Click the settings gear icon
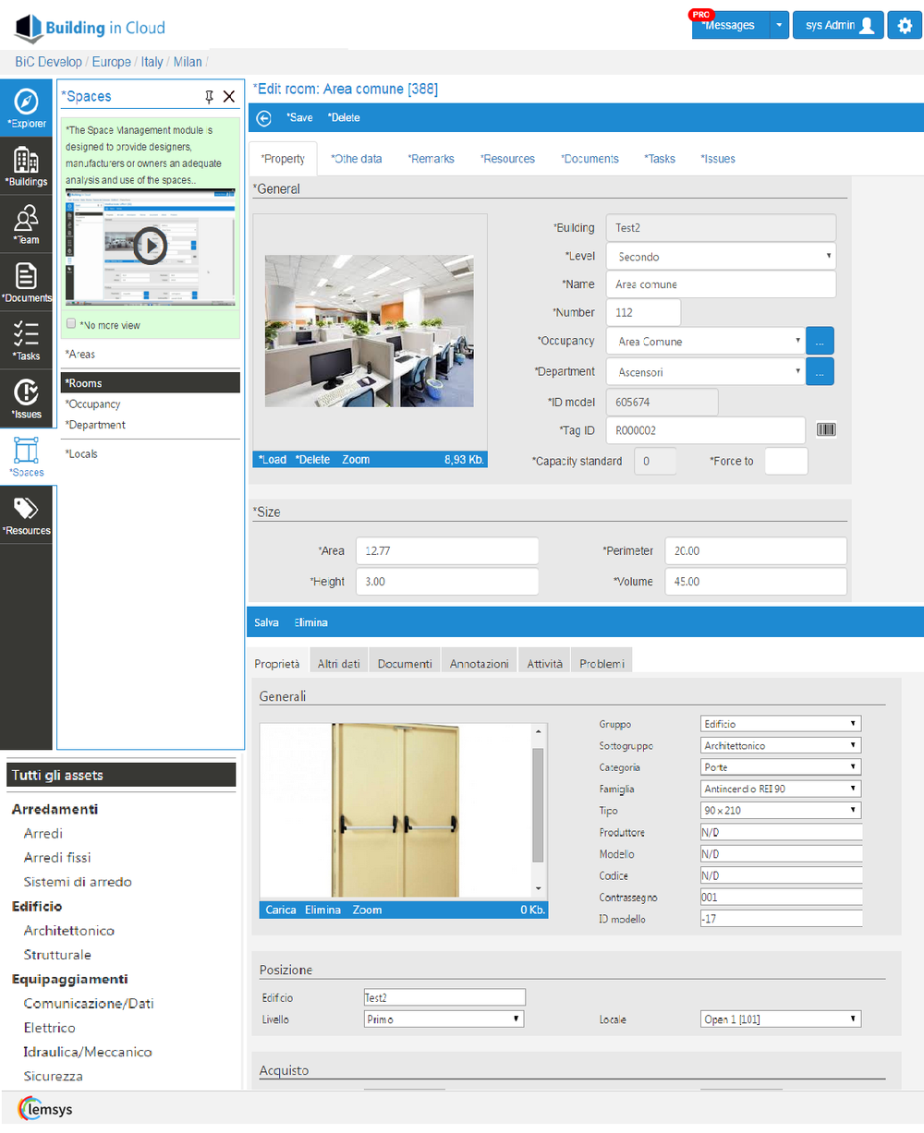This screenshot has width=924, height=1133. coord(905,26)
